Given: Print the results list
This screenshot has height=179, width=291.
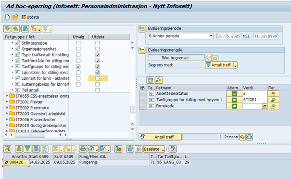Looking at the screenshot, I should (x=83, y=149).
